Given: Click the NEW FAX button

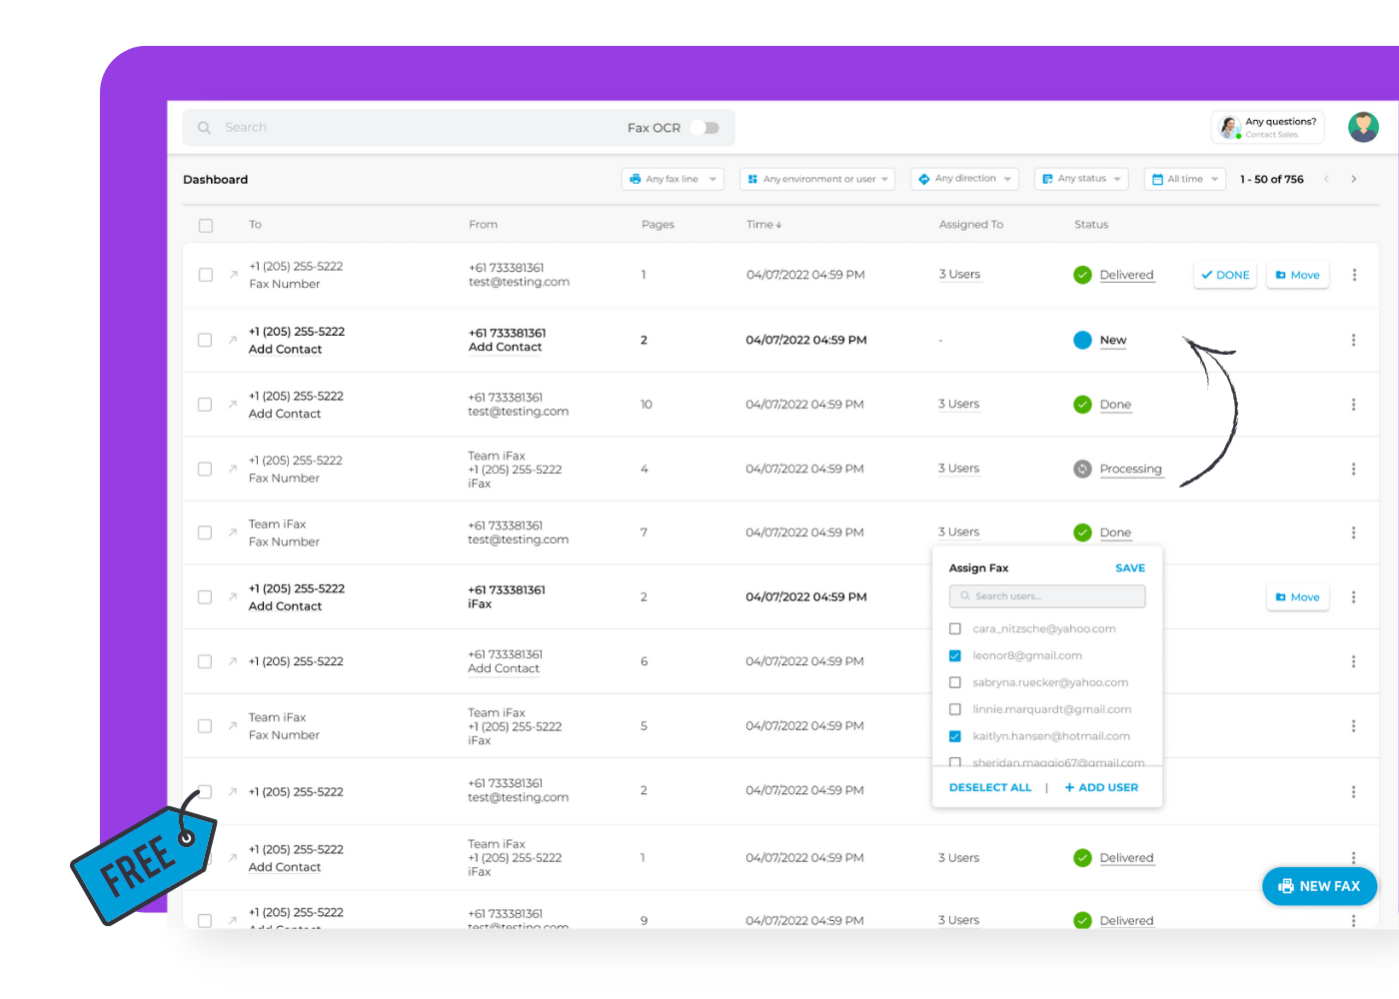Looking at the screenshot, I should click(x=1319, y=886).
